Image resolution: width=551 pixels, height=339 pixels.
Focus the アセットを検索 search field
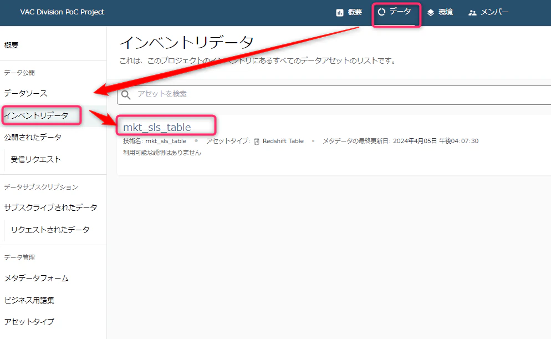[334, 95]
